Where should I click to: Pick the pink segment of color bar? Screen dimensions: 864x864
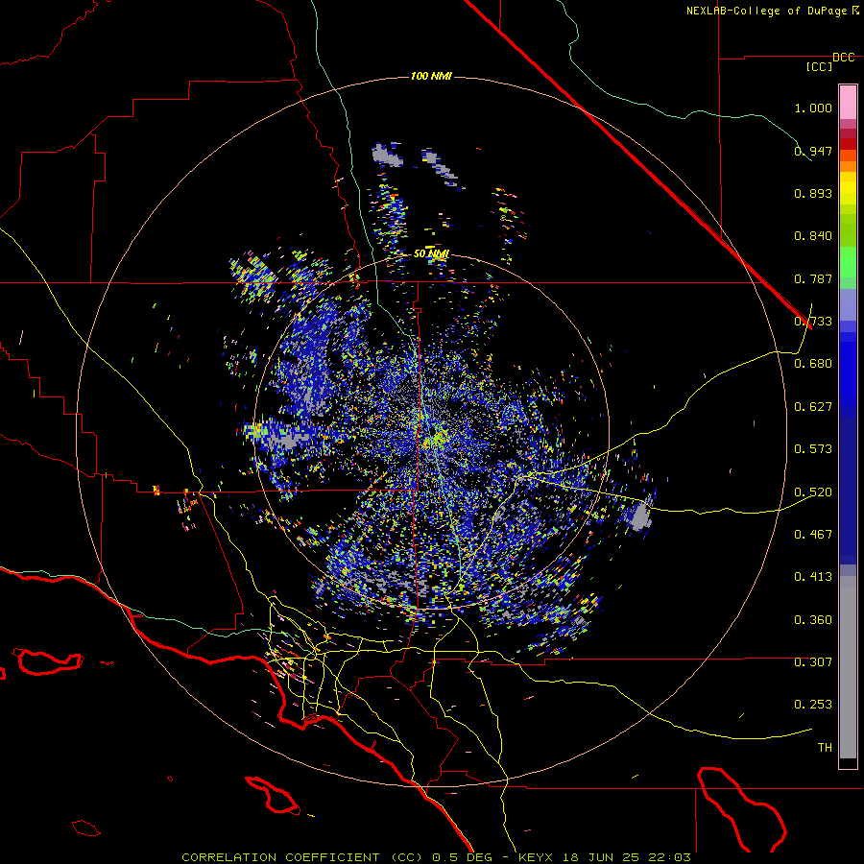coord(848,103)
